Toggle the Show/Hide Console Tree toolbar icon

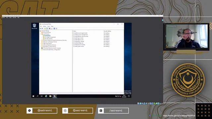[x=47, y=28]
